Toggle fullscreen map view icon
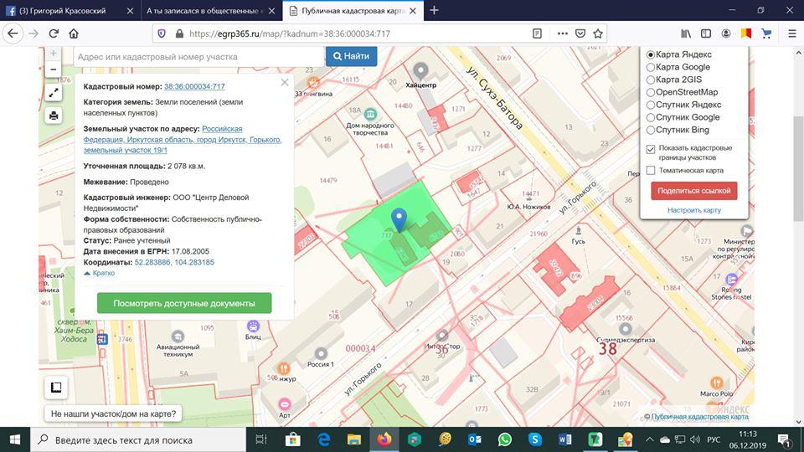 [x=54, y=93]
